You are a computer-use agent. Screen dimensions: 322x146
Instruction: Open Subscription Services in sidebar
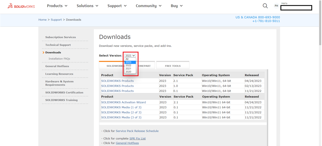(x=60, y=37)
